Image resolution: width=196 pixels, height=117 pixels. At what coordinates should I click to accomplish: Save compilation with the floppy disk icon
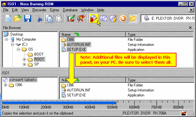pyautogui.click(x=28, y=19)
